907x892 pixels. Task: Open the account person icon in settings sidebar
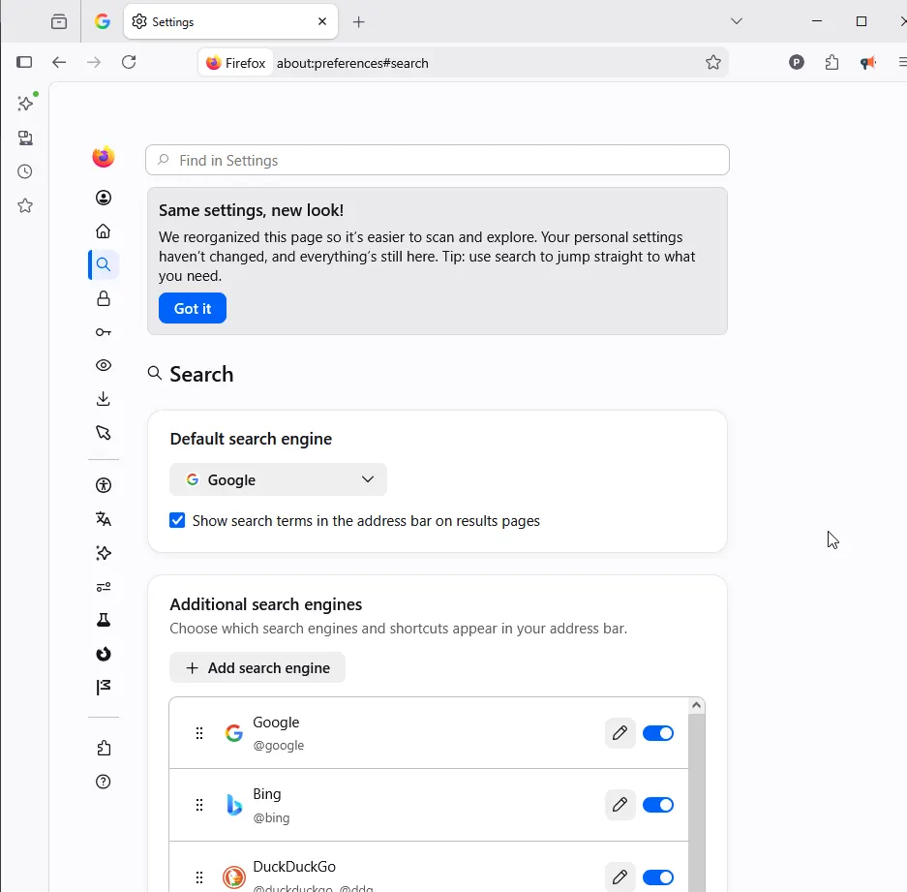[104, 198]
